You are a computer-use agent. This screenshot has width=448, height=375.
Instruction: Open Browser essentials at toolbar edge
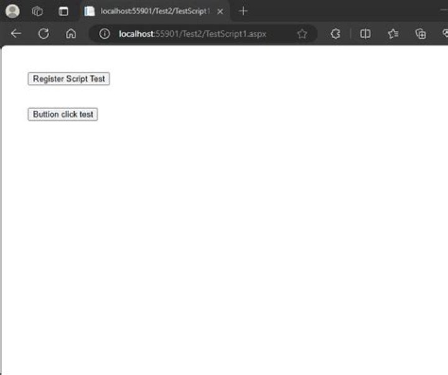444,34
